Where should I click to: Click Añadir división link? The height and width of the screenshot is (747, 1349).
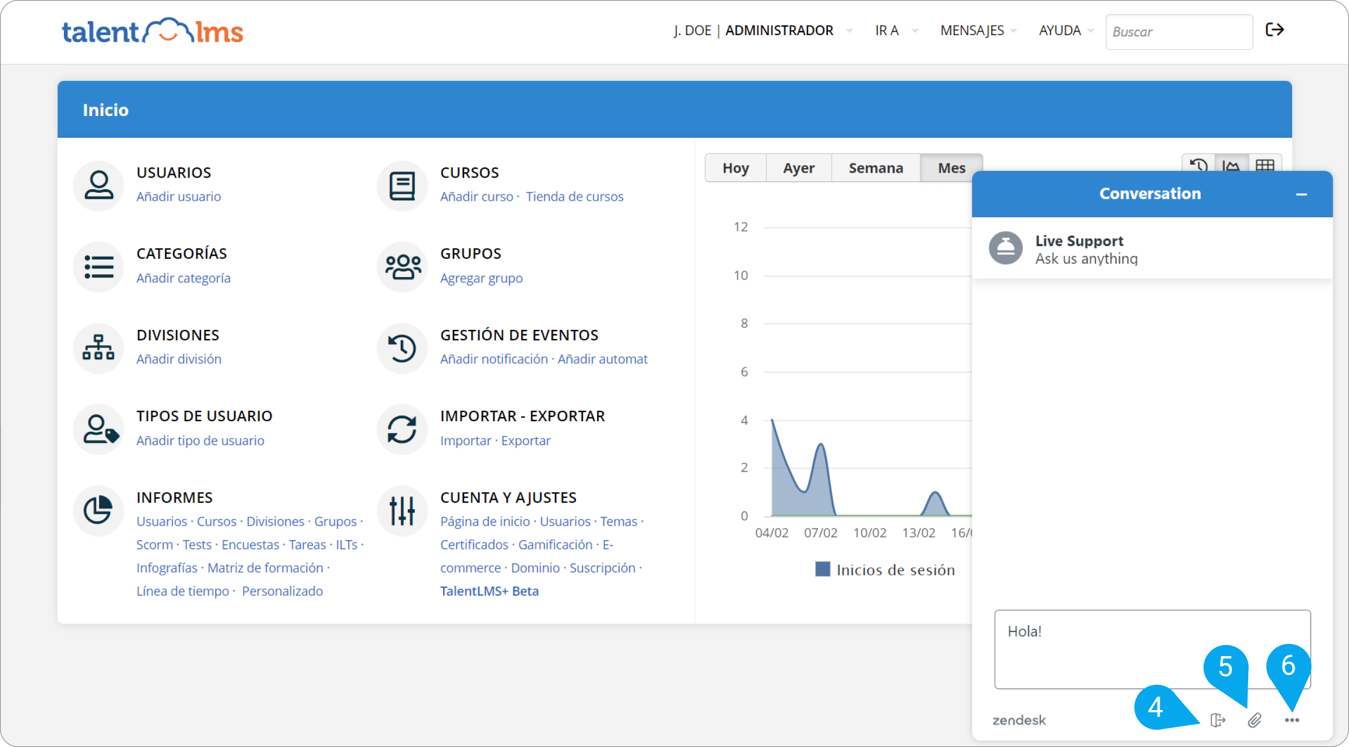(x=179, y=359)
